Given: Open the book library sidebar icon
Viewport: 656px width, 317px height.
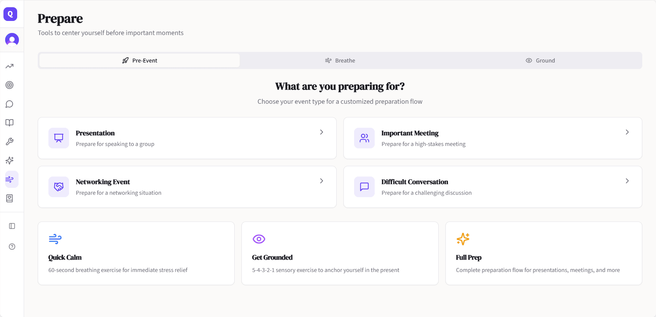Looking at the screenshot, I should click(10, 123).
